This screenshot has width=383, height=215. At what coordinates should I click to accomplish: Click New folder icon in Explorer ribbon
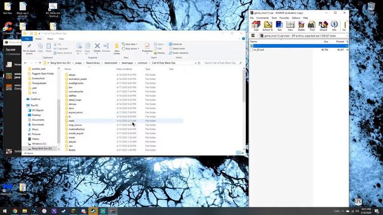(x=117, y=49)
